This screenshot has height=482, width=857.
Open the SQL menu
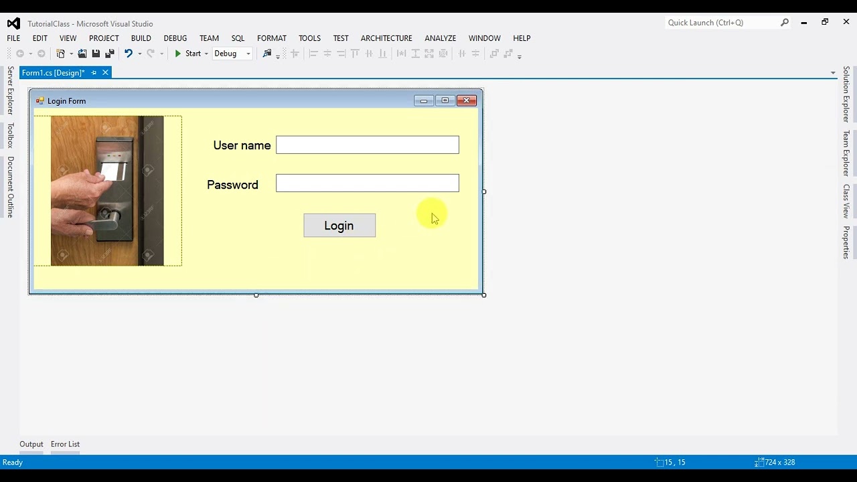click(x=238, y=38)
